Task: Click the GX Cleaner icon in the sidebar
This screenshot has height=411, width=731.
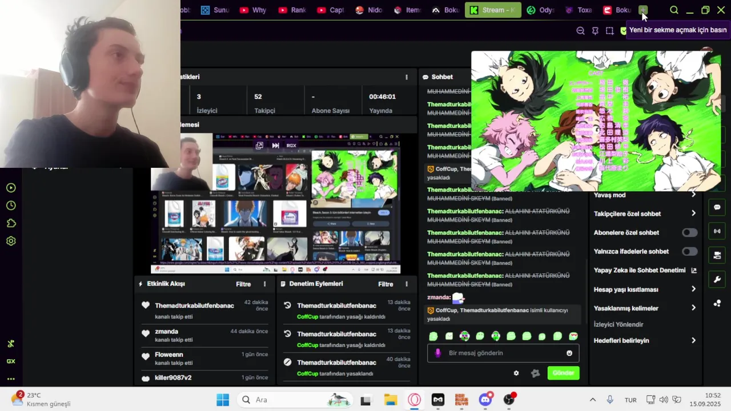Action: click(x=11, y=344)
